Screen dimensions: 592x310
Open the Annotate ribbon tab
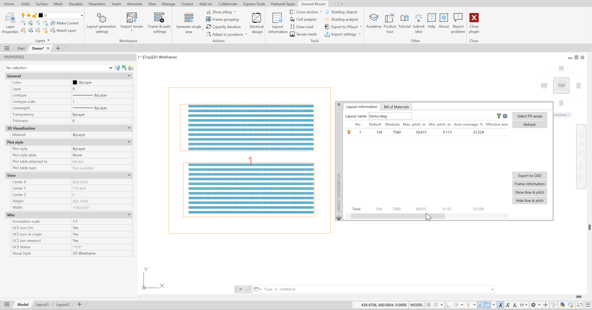(x=135, y=4)
